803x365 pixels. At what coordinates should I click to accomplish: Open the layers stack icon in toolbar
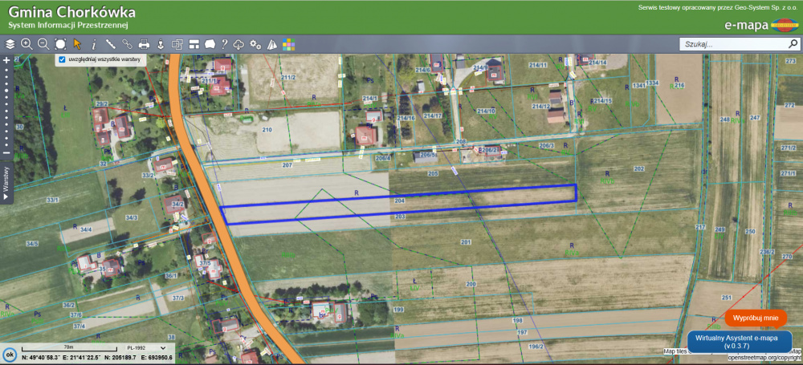tap(10, 44)
